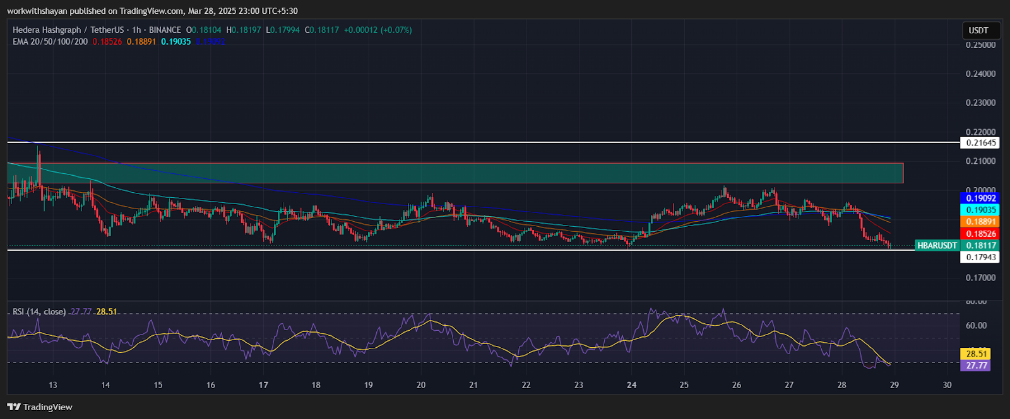Click the red EMA value 0.18526 in legend
This screenshot has height=419, width=1010.
[107, 42]
